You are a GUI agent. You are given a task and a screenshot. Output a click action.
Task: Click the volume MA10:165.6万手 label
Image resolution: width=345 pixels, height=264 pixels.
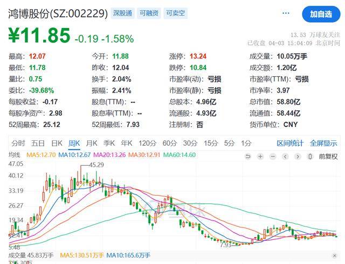point(128,255)
